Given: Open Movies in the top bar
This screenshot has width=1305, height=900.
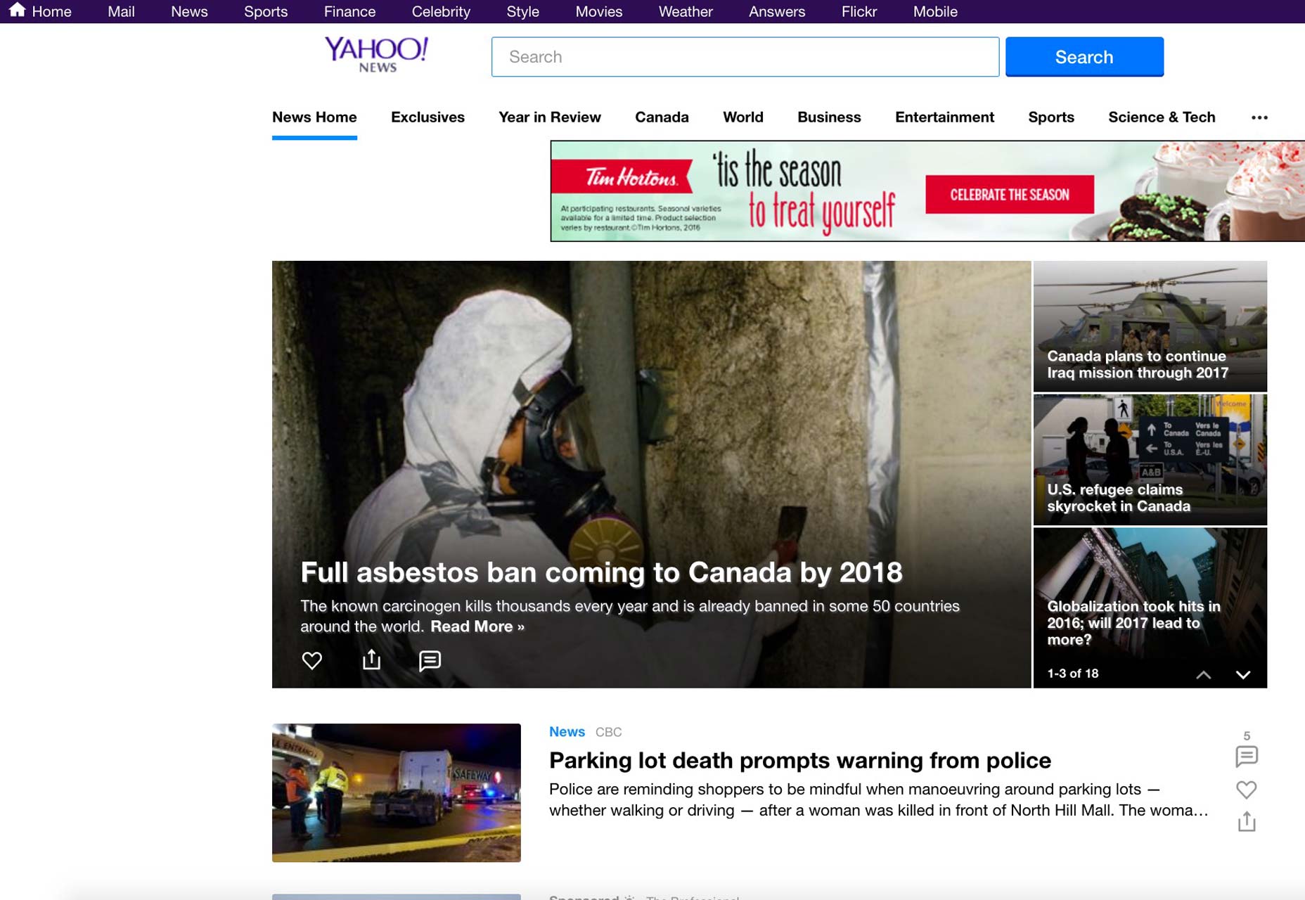Looking at the screenshot, I should tap(598, 11).
